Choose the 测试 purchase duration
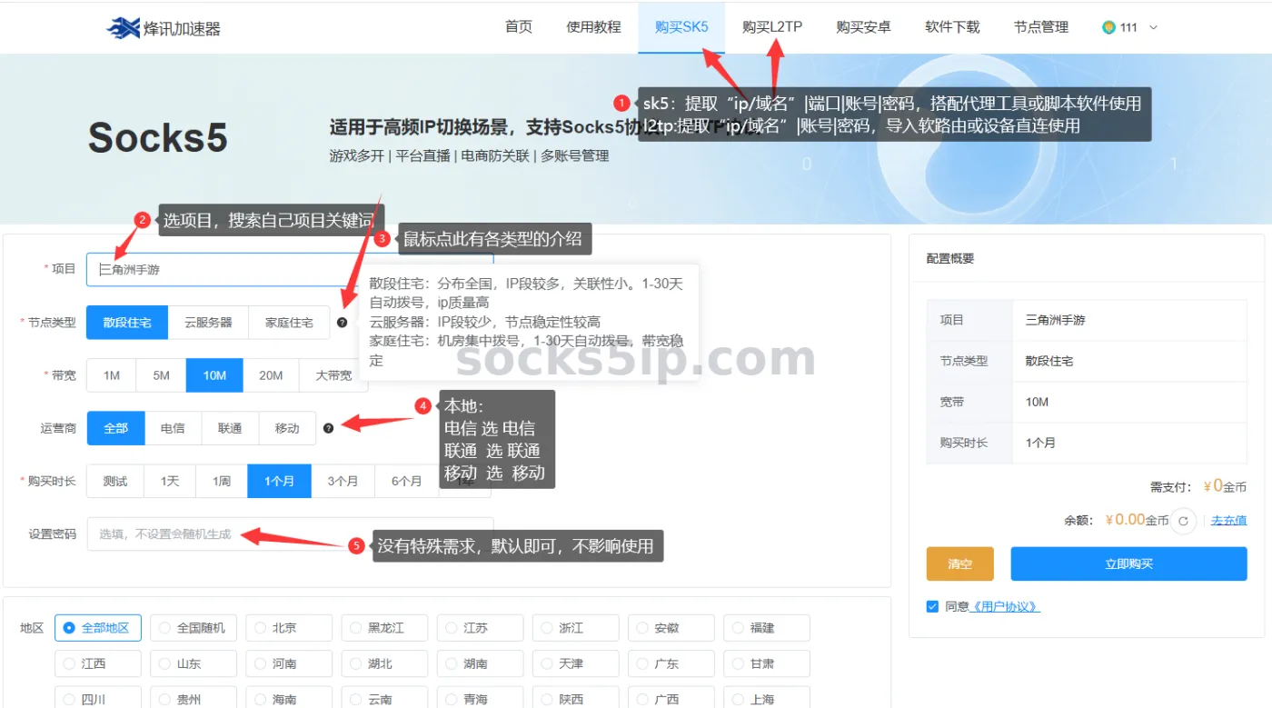Screen dimensions: 1272x708 coord(115,481)
